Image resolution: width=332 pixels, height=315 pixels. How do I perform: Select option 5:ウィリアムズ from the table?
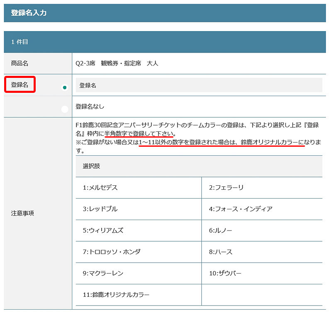[104, 230]
